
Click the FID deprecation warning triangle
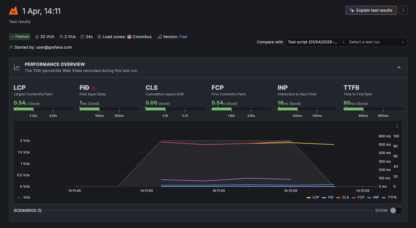tap(94, 88)
